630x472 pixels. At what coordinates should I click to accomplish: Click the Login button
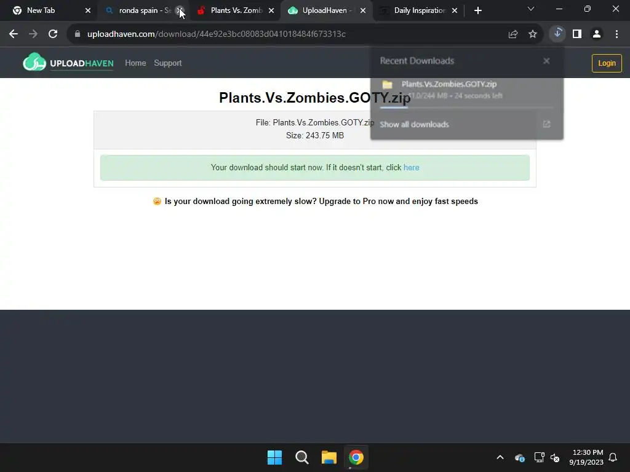606,63
